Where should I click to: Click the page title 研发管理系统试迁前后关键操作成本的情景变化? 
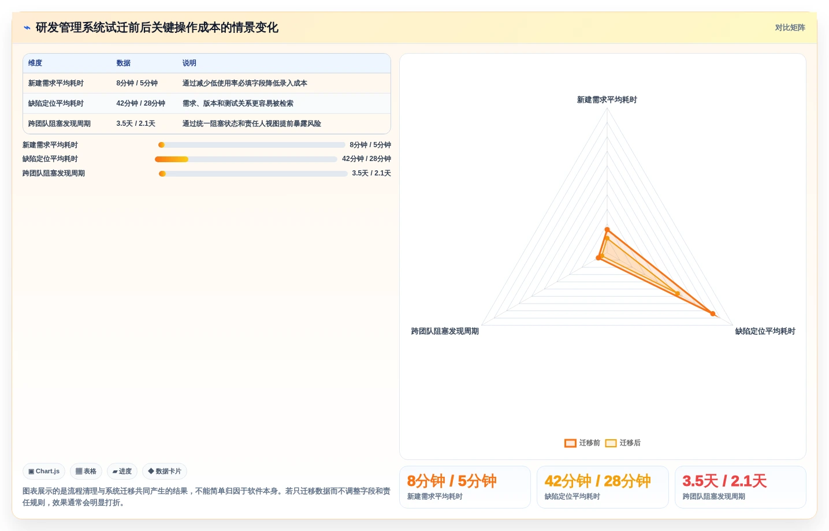[x=157, y=28]
